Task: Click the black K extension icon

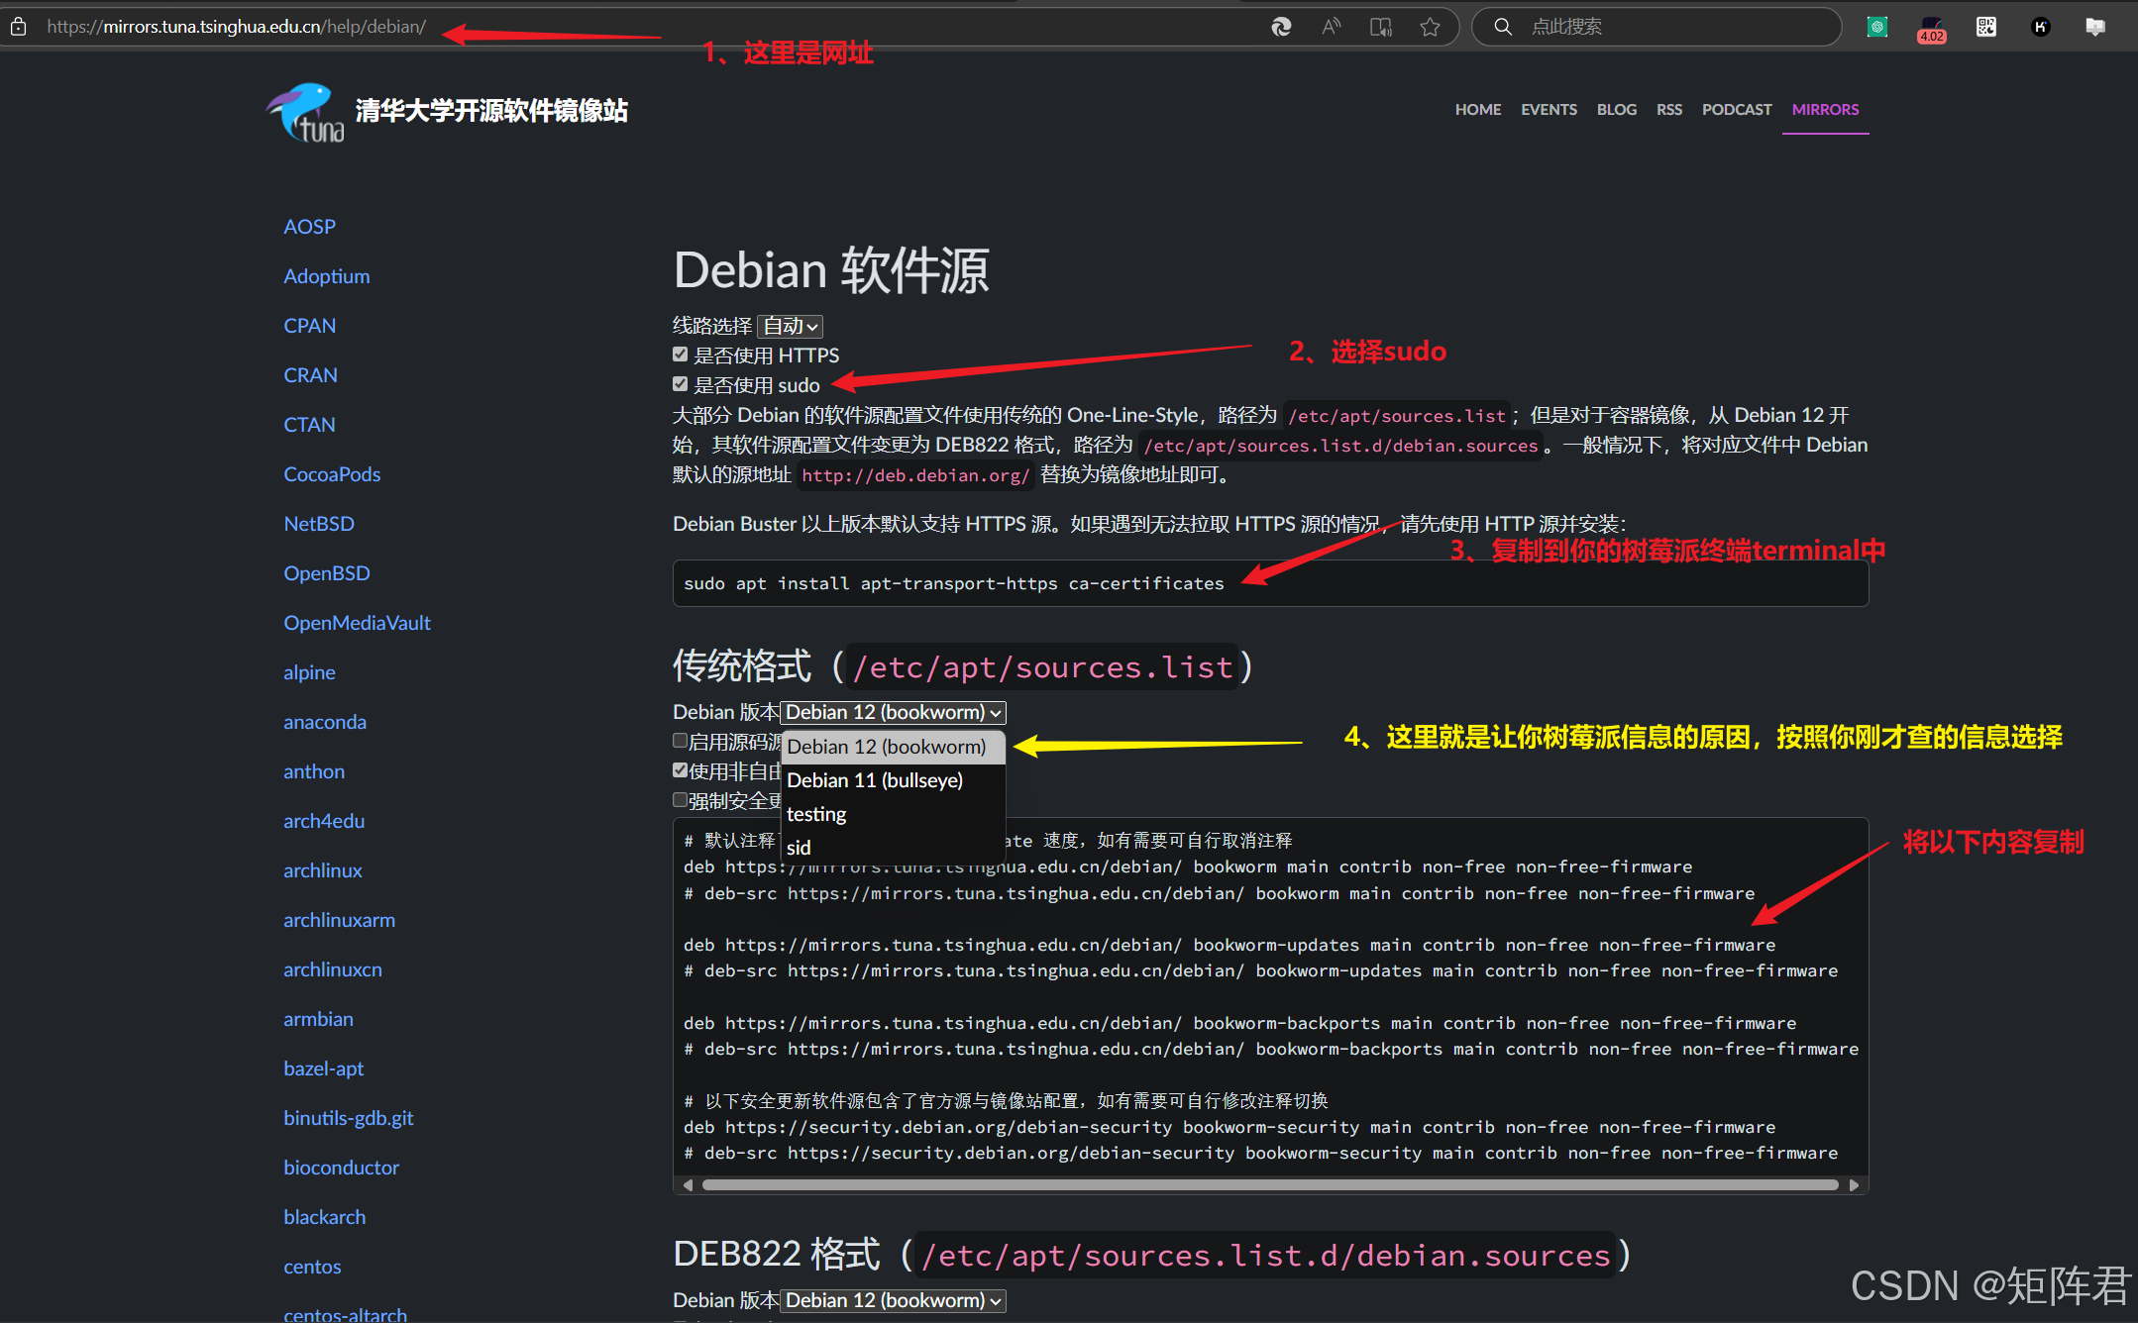Action: (2040, 27)
